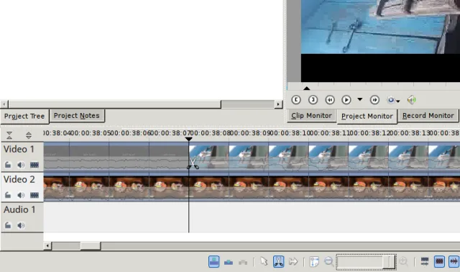Select normal edit mode icon

[x=214, y=261]
